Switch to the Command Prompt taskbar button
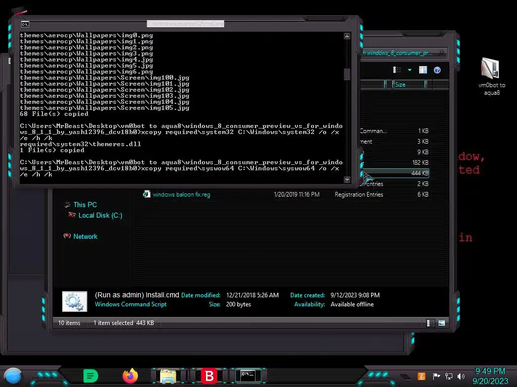The width and height of the screenshot is (517, 387). [x=248, y=375]
